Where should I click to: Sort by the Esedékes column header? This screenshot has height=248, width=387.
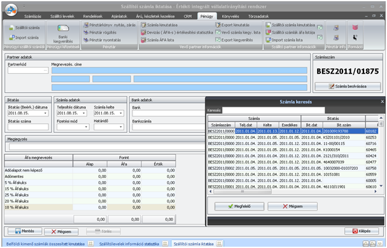click(x=290, y=125)
